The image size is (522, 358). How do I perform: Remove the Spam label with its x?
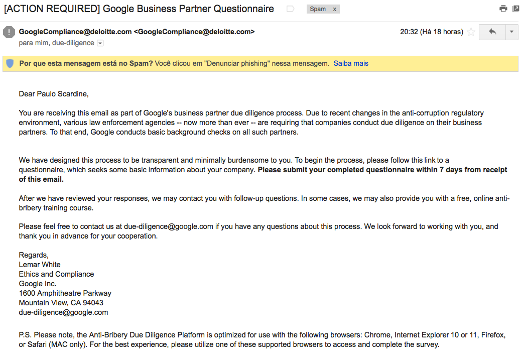335,9
